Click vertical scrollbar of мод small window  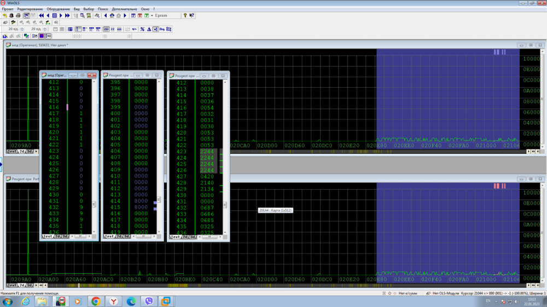(94, 156)
